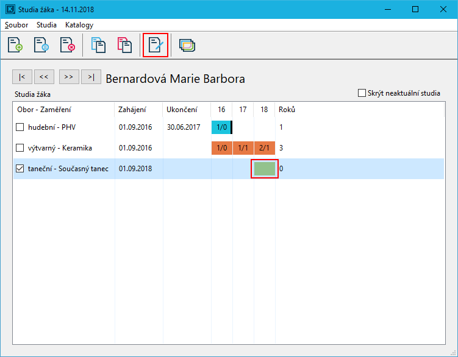This screenshot has height=357, width=458.
Task: Click the red copy documents icon
Action: pos(124,46)
